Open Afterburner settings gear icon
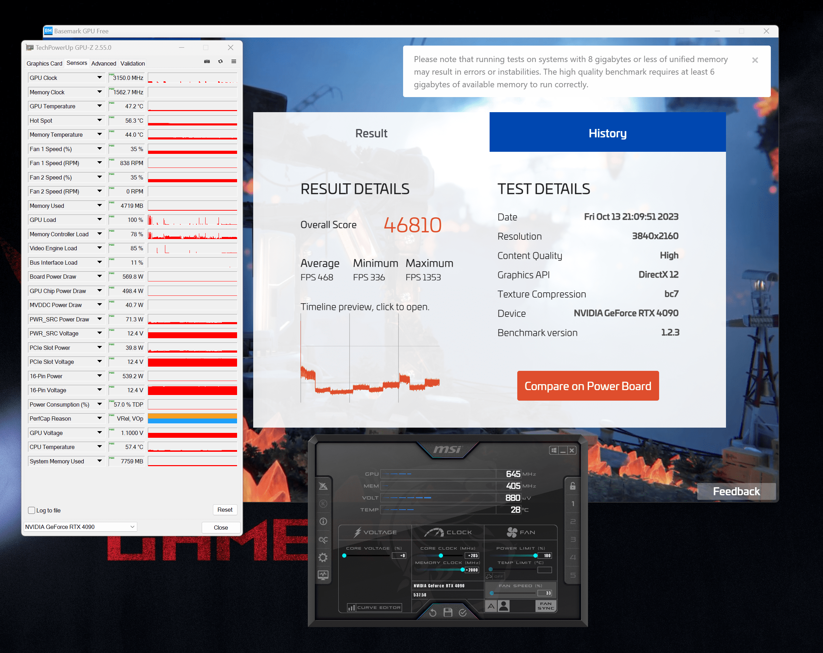The width and height of the screenshot is (823, 653). [323, 557]
